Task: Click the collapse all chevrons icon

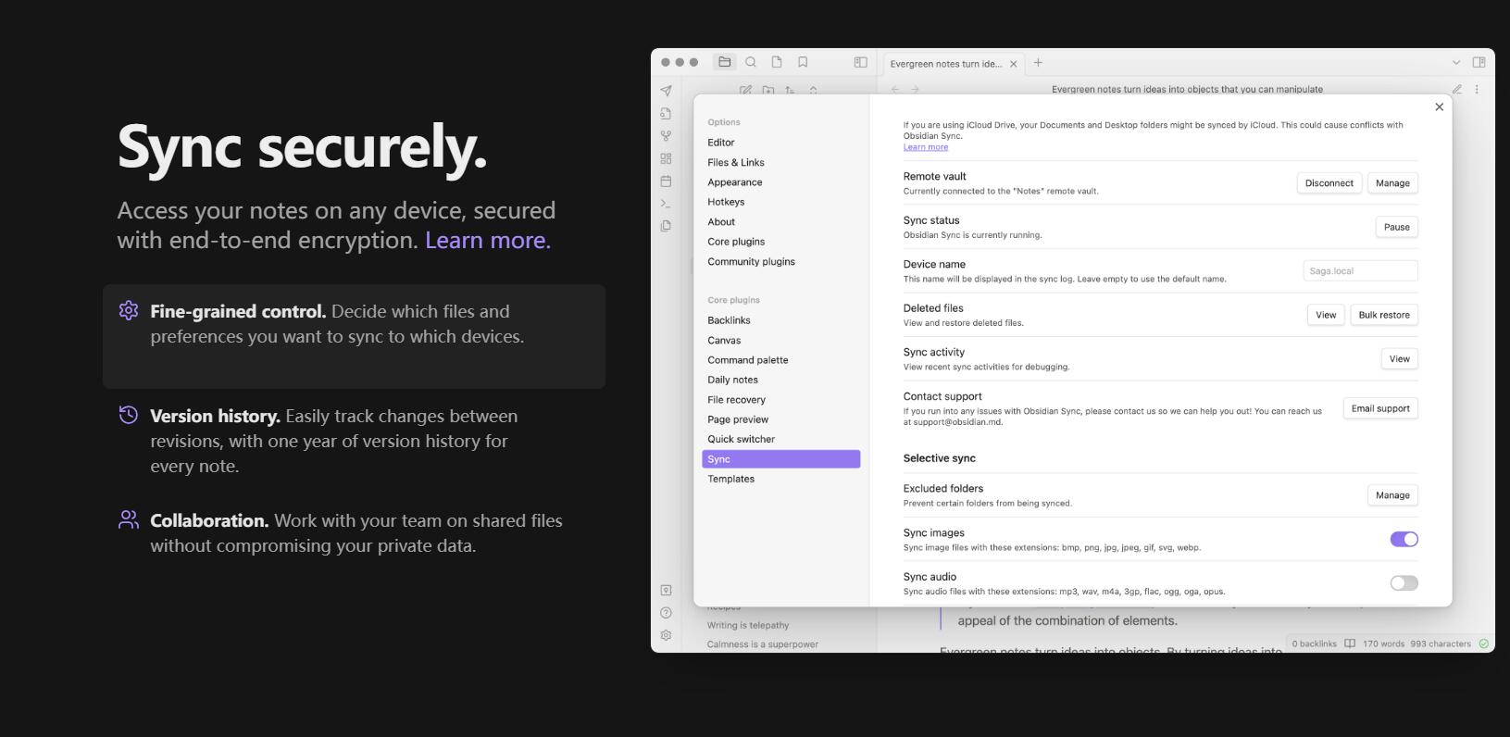Action: 813,90
